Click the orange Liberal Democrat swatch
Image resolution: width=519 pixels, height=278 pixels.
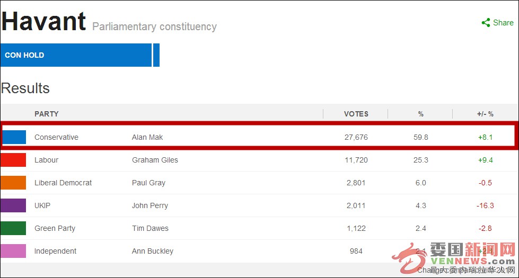pos(13,183)
